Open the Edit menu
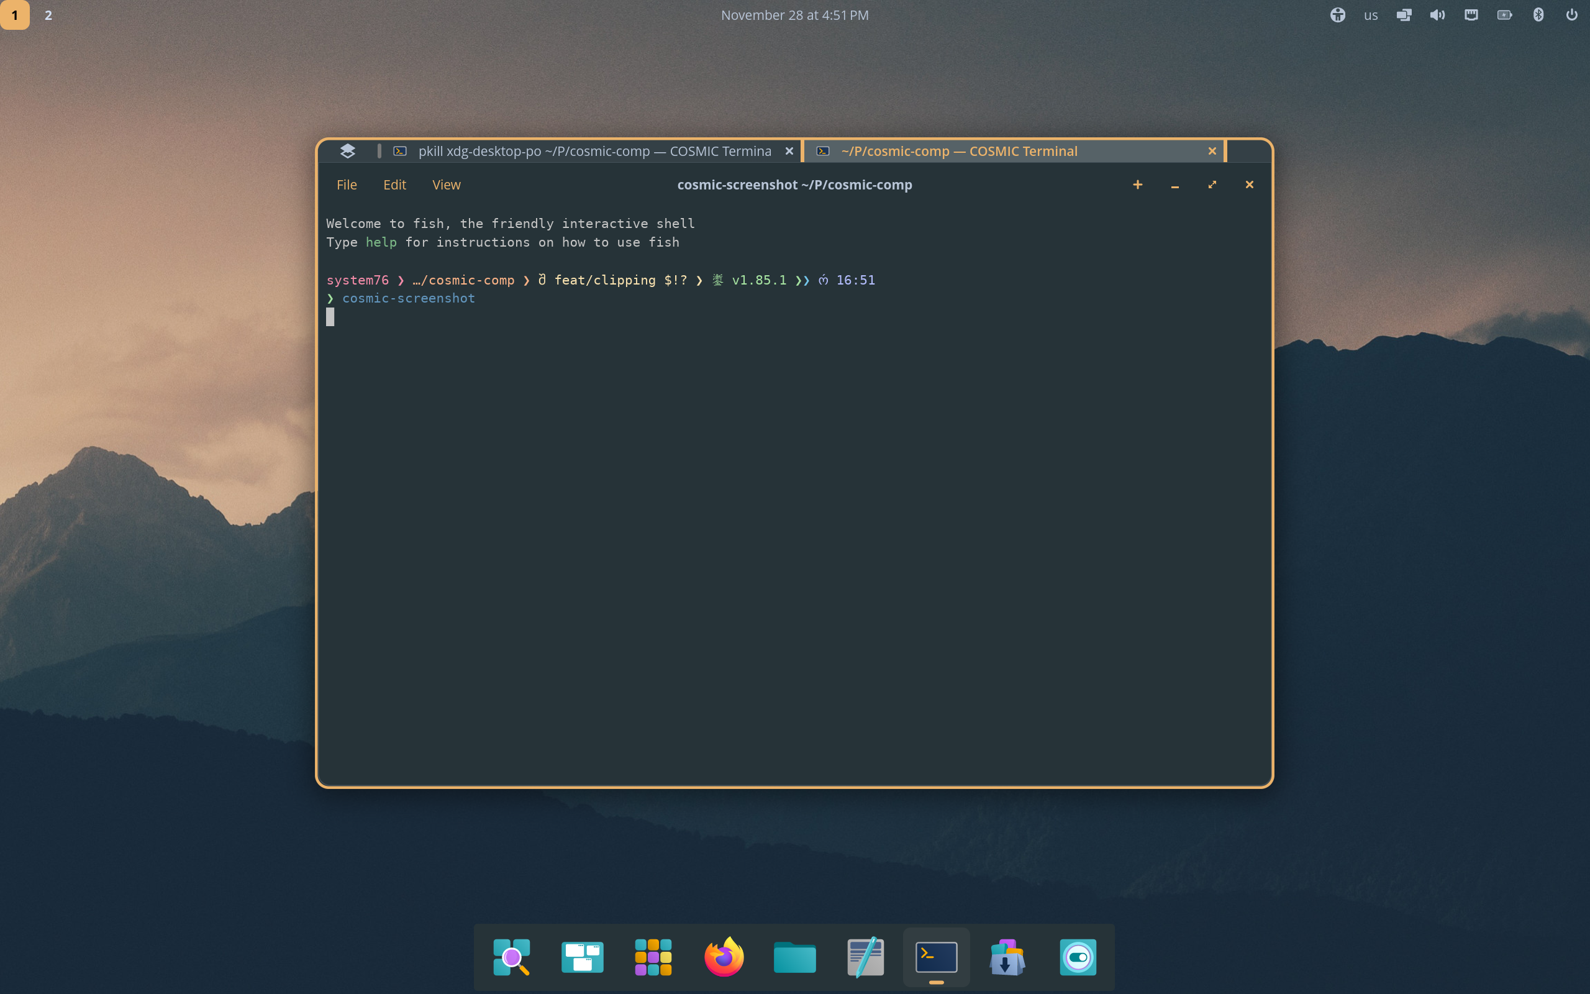The height and width of the screenshot is (994, 1590). coord(394,185)
